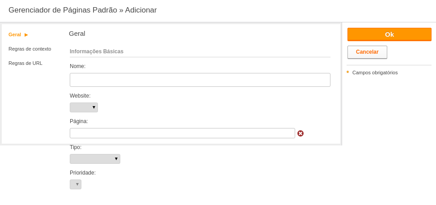This screenshot has width=436, height=205.
Task: Click the orange asterisk beside Campos obrigatórios
Action: coord(347,72)
